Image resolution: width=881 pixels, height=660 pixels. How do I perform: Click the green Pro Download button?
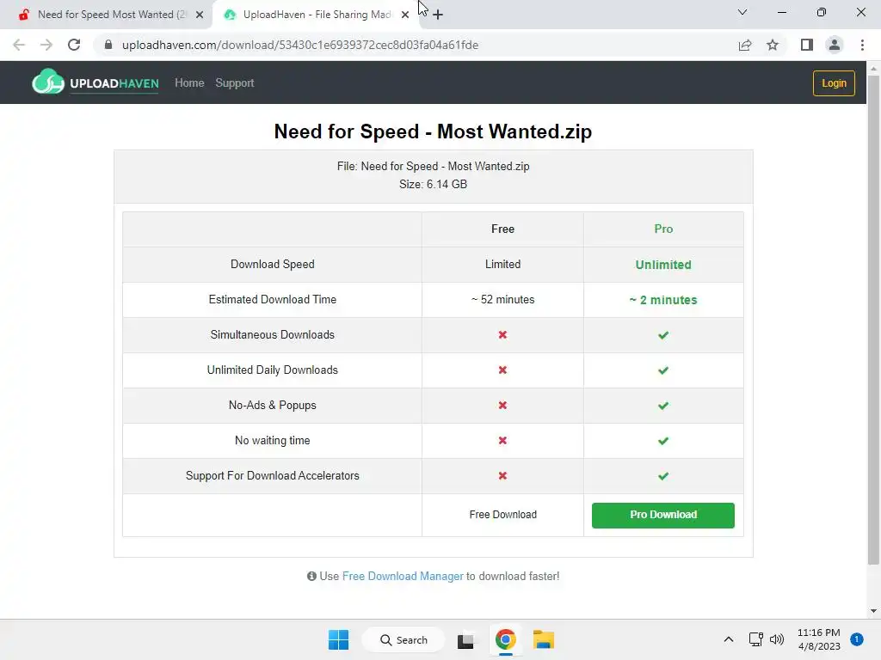click(663, 516)
